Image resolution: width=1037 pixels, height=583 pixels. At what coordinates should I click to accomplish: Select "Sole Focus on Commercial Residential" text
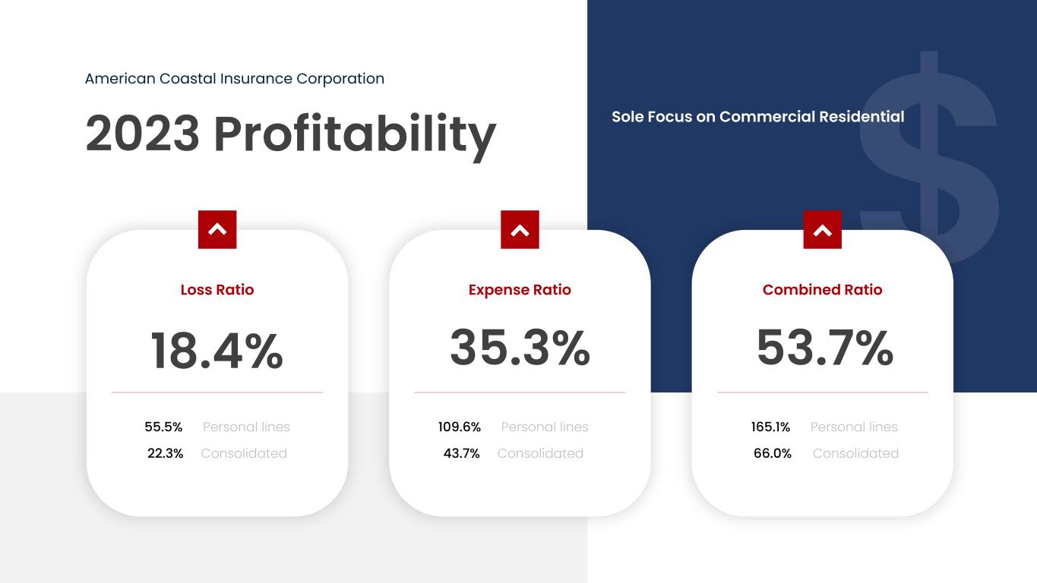757,117
